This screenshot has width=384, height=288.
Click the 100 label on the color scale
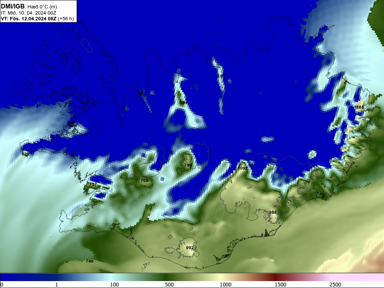click(114, 285)
